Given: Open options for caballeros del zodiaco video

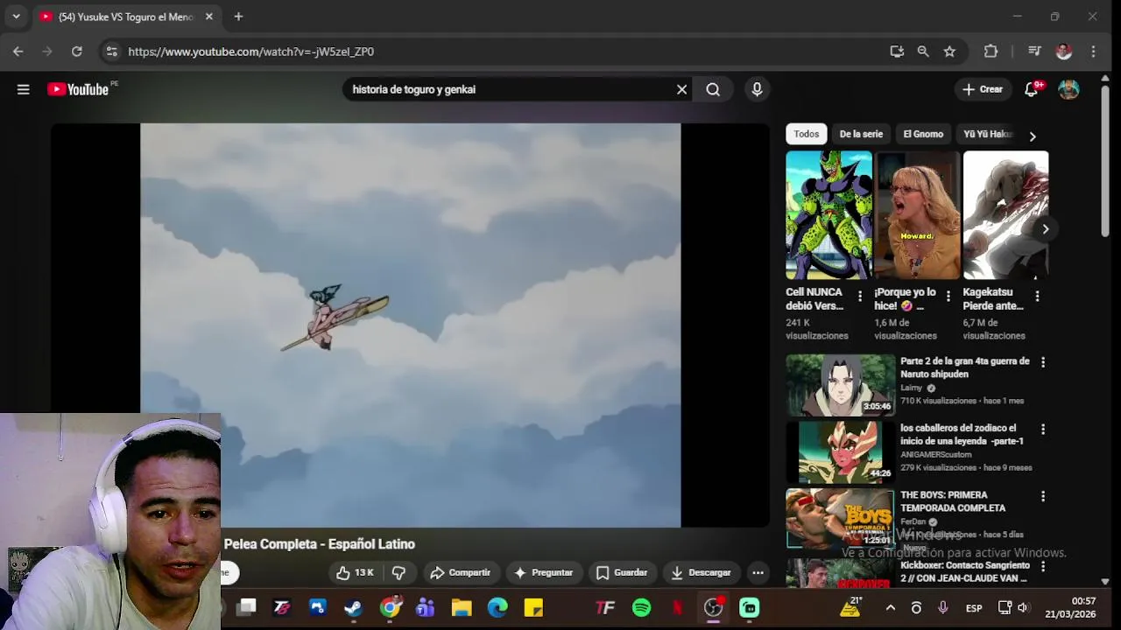Looking at the screenshot, I should pos(1042,430).
